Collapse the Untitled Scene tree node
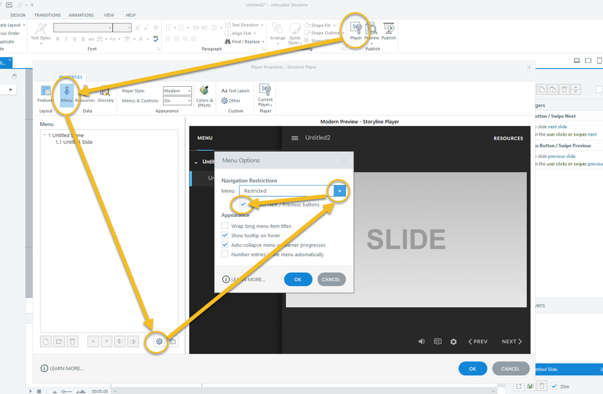The image size is (603, 394). click(45, 135)
